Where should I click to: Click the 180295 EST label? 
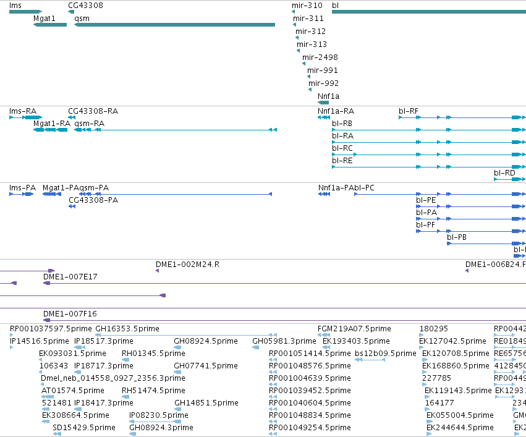[x=433, y=329]
